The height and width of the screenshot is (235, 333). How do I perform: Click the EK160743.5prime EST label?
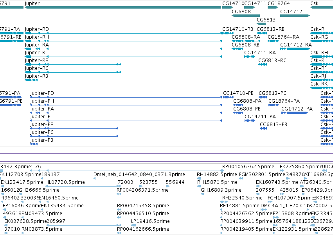coord(277,182)
